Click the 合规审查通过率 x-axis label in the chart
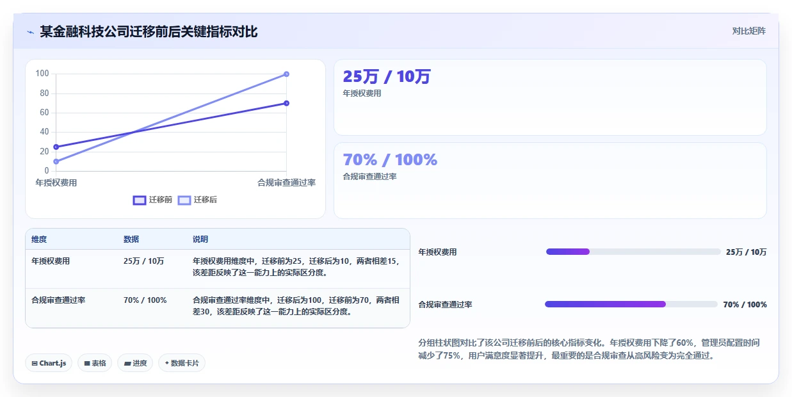Image resolution: width=792 pixels, height=397 pixels. click(x=286, y=182)
